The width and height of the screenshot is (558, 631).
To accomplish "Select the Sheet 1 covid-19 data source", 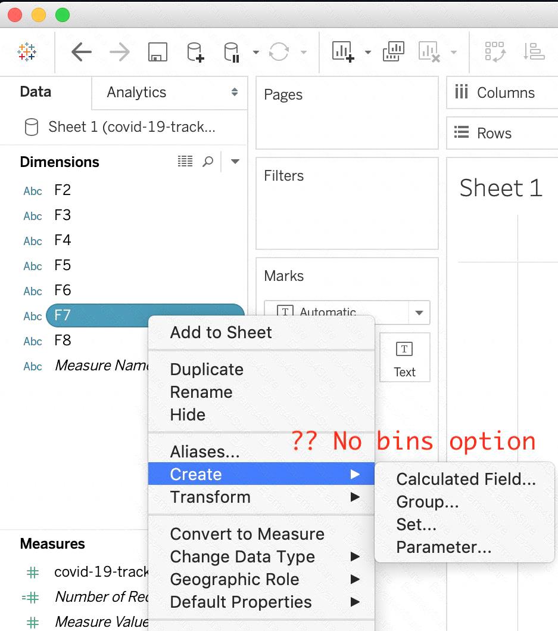I will 132,127.
